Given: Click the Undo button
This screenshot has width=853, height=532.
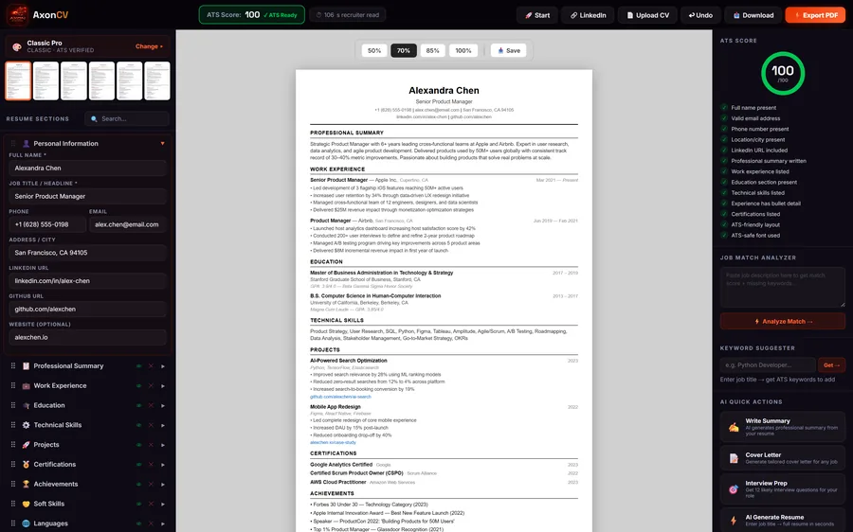Looking at the screenshot, I should (700, 15).
